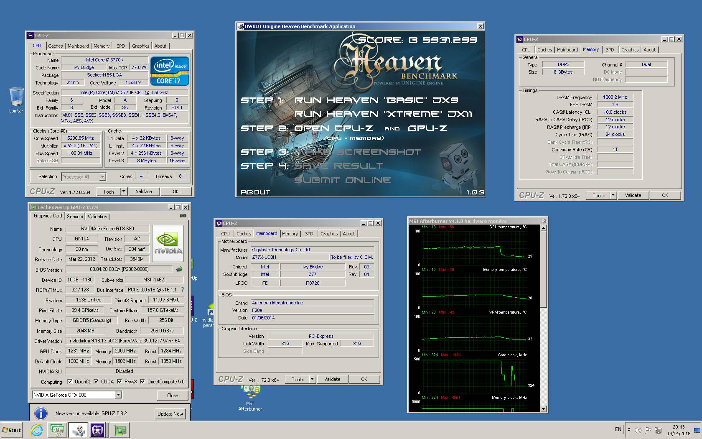Open the GPU selection dropdown in GPU-Z
The image size is (702, 439).
click(119, 395)
